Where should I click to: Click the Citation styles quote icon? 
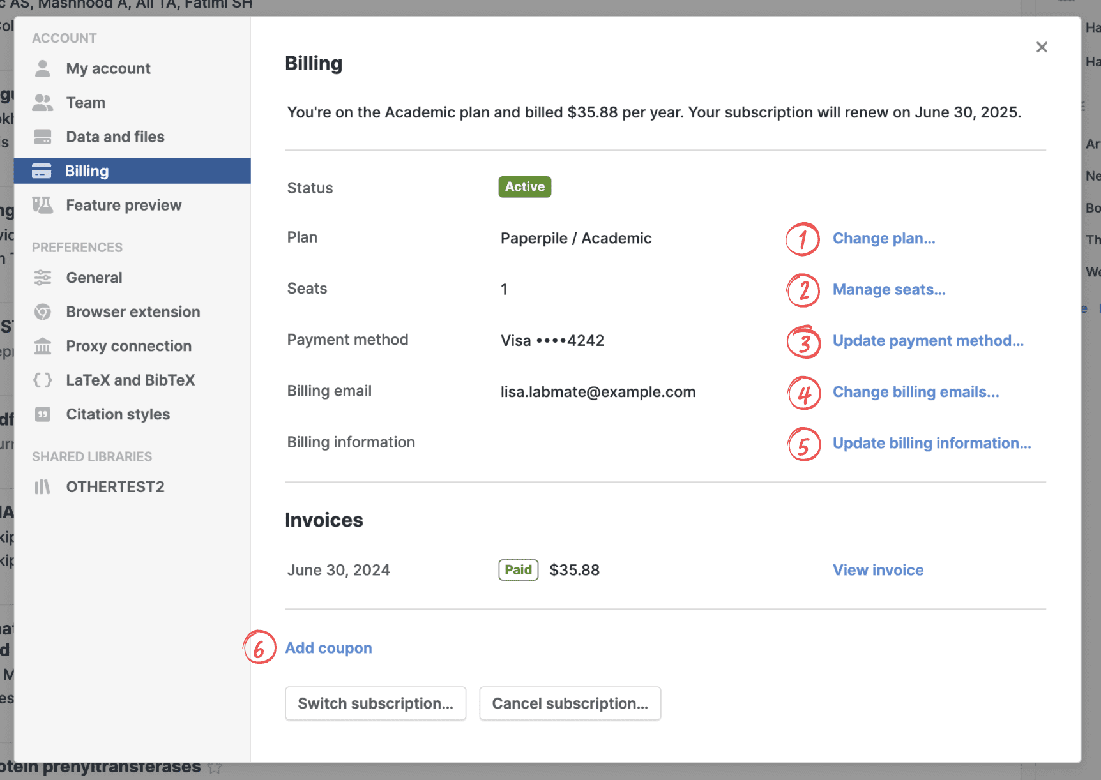(x=43, y=414)
